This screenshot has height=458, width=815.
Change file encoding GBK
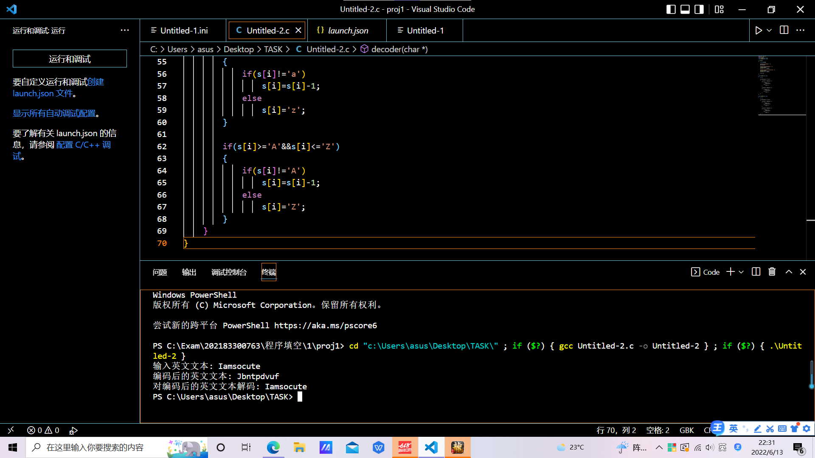click(x=686, y=430)
